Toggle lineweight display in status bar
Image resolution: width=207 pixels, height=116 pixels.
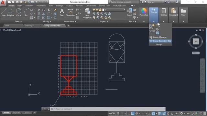(160, 113)
